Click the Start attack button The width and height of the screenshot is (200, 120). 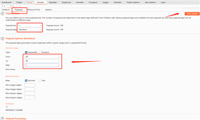[x=192, y=14]
